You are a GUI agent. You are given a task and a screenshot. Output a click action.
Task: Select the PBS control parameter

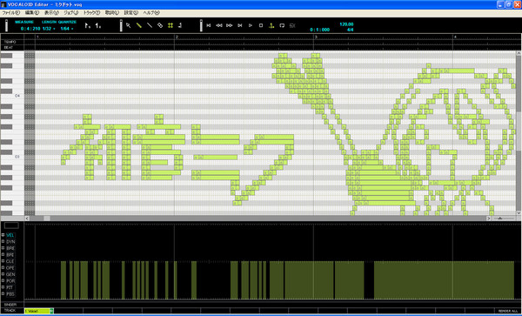click(x=10, y=294)
